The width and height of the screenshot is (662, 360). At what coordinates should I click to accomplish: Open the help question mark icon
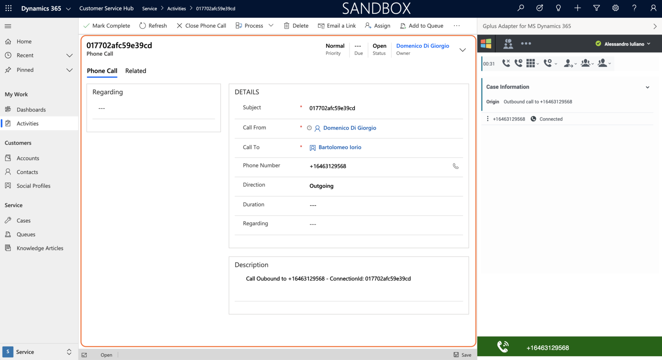[634, 8]
